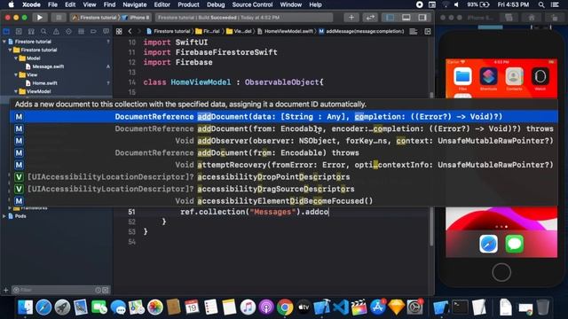Select attemptRecovery autocomplete suggestion

[284, 165]
